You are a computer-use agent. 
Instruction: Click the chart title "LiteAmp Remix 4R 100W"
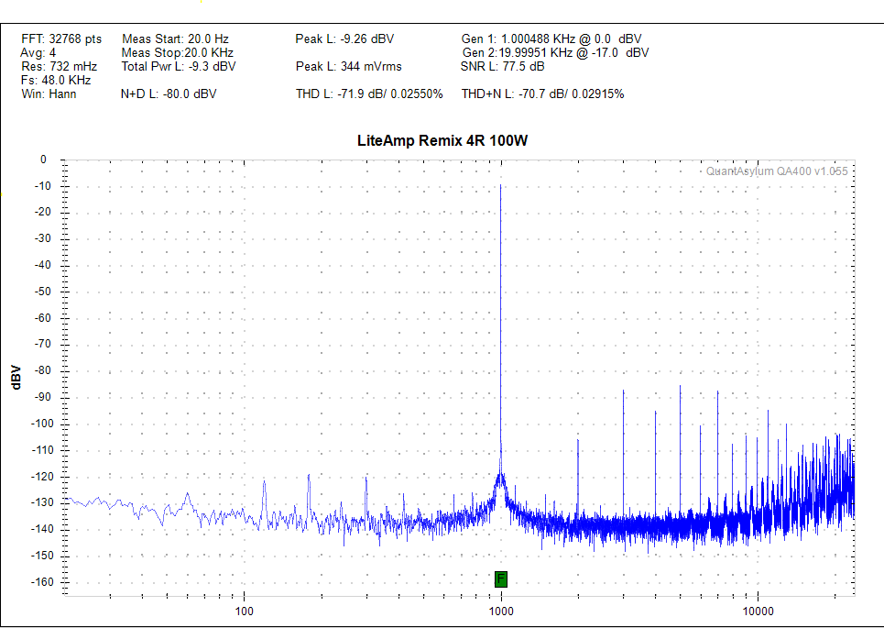click(x=442, y=140)
